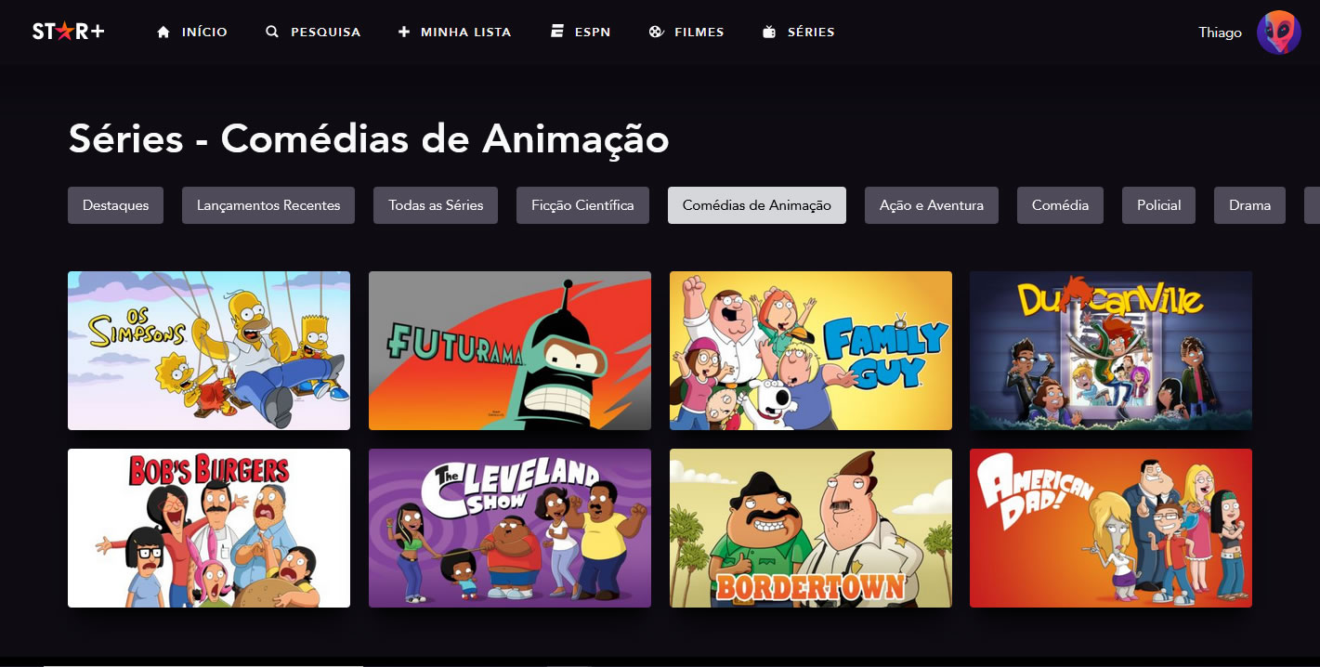Screen dimensions: 1320x667
Task: Select the Family Guy thumbnail
Action: point(811,350)
